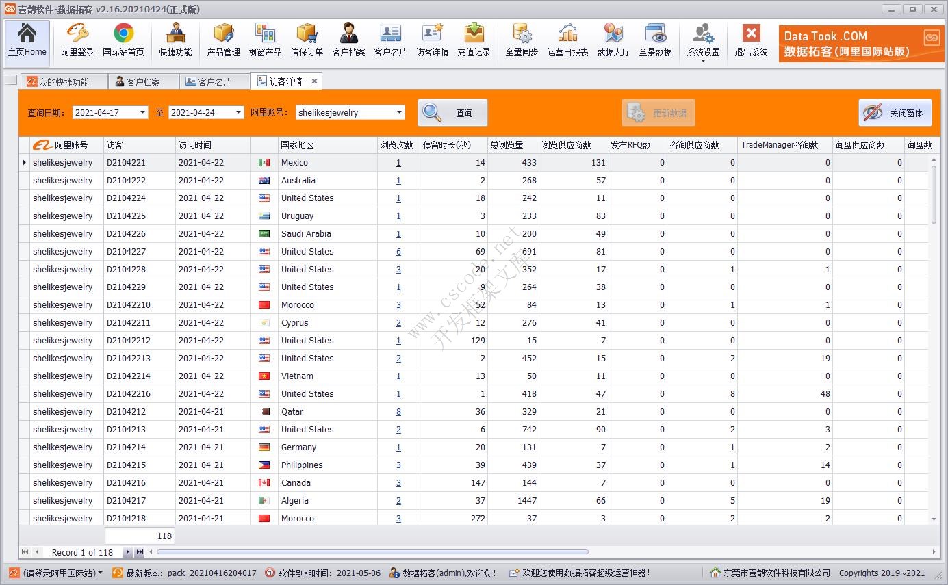Image resolution: width=948 pixels, height=585 pixels.
Task: Open start date 2021-04-17 dropdown
Action: (x=143, y=112)
